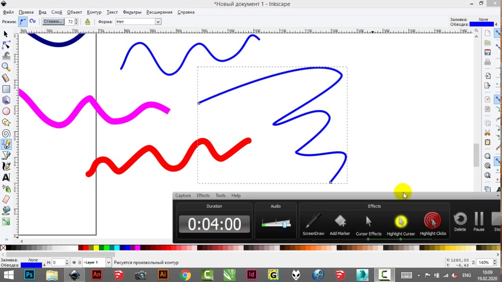Viewport: 502px width, 282px height.
Task: Open the recorder Capture menu
Action: click(183, 195)
